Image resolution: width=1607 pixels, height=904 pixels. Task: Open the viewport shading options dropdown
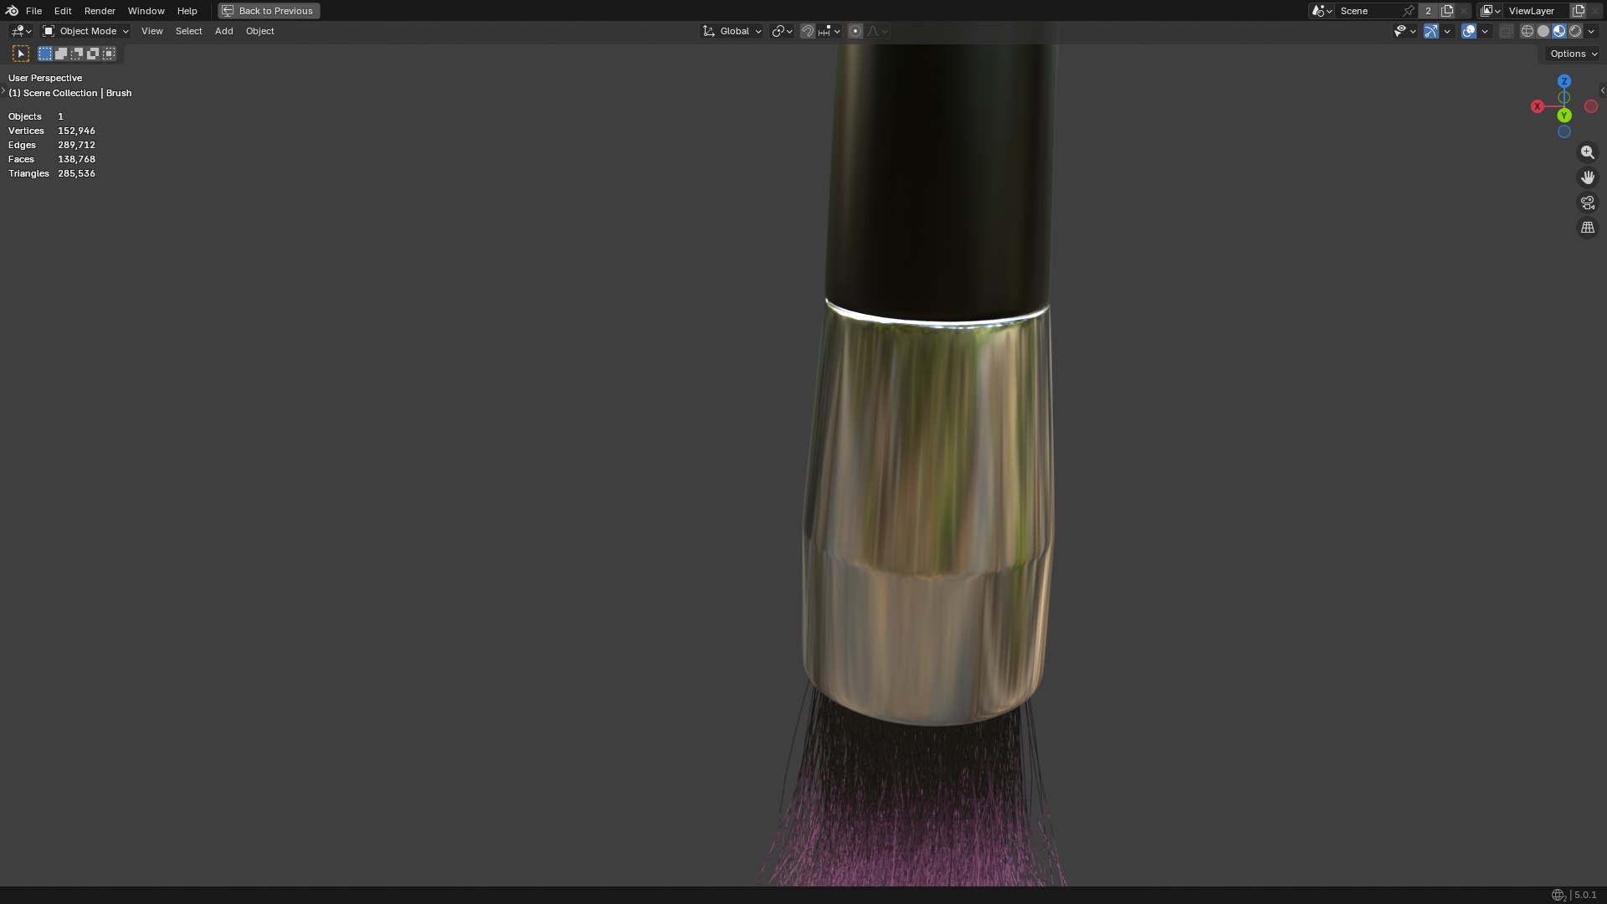(x=1592, y=31)
